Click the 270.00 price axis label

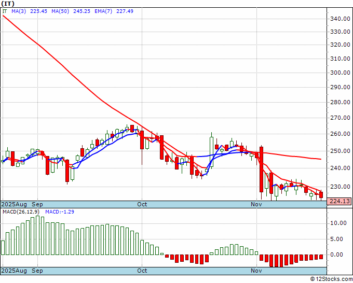tap(340, 118)
